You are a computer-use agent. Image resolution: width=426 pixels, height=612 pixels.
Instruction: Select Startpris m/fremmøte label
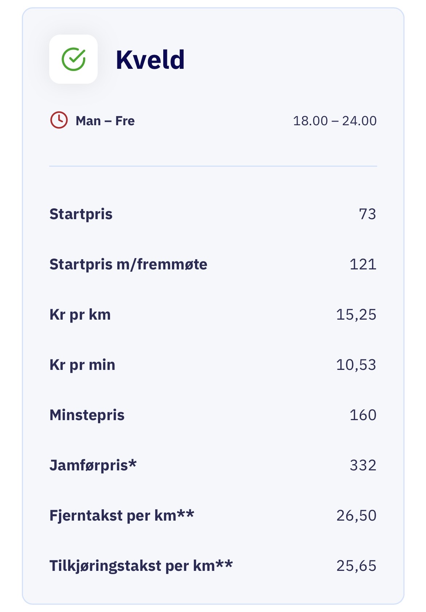coord(128,264)
